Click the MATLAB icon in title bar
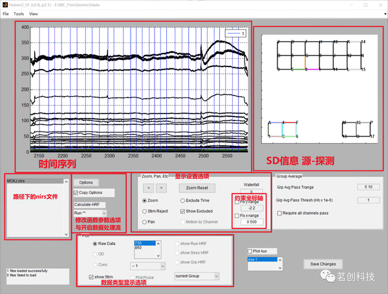Screen dimensions: 388x294 [x=5, y=5]
